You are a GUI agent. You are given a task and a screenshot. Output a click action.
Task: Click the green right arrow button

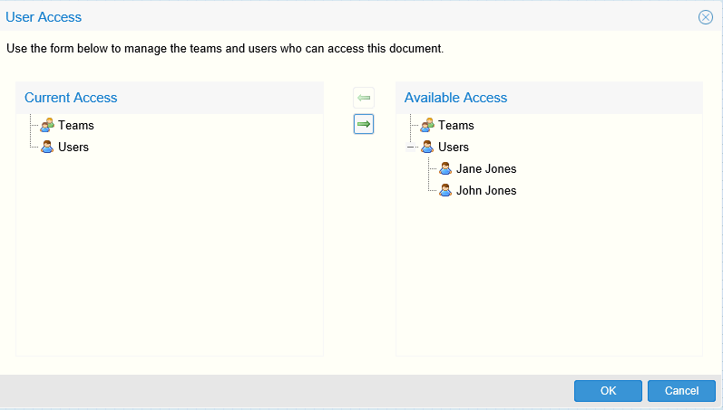click(364, 125)
